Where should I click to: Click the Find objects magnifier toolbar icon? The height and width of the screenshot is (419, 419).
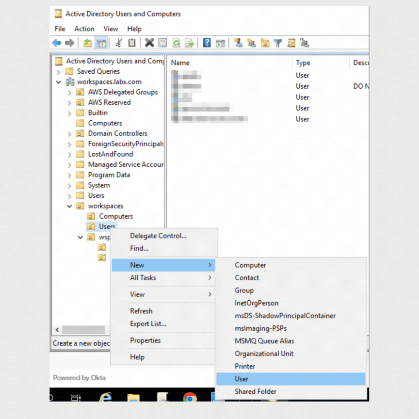point(291,43)
